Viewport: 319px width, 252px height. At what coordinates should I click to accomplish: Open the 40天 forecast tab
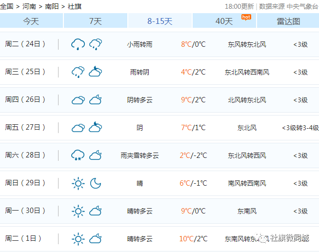(x=224, y=21)
